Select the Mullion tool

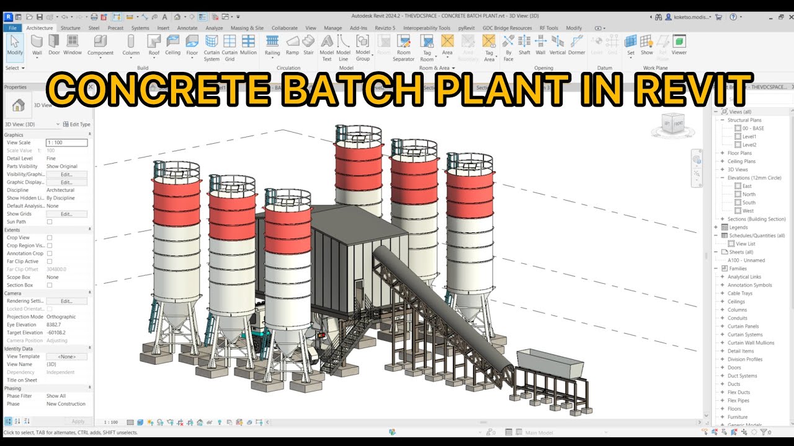pyautogui.click(x=248, y=45)
